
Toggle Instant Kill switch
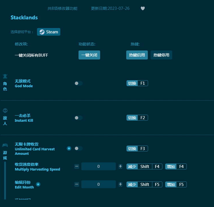(x=79, y=118)
